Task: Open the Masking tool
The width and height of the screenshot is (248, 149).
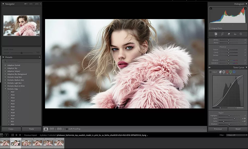Action: pos(241,34)
